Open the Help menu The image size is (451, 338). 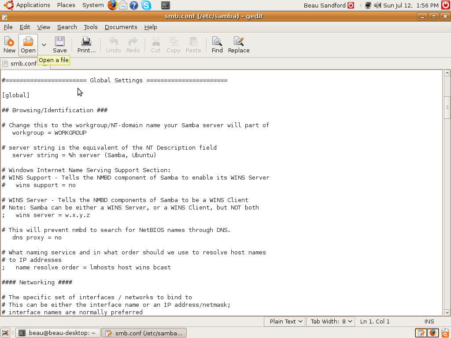pyautogui.click(x=151, y=27)
